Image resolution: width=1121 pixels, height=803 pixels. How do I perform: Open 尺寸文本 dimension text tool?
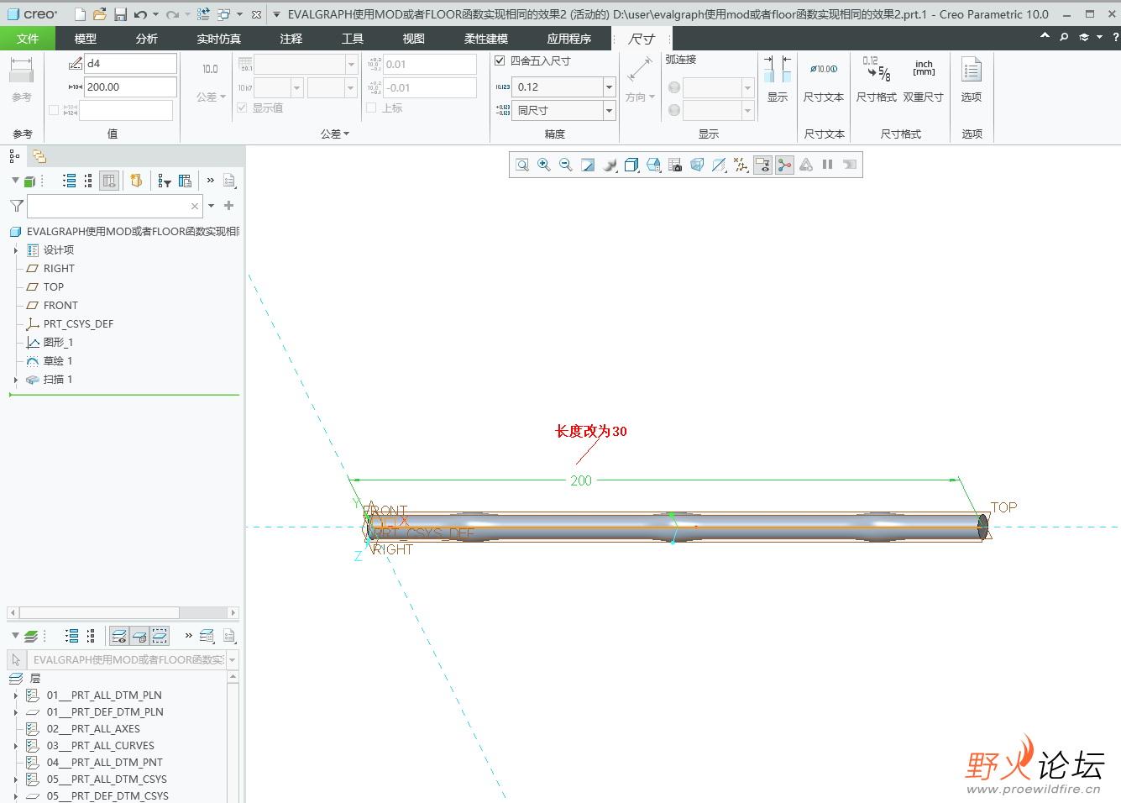coord(823,80)
